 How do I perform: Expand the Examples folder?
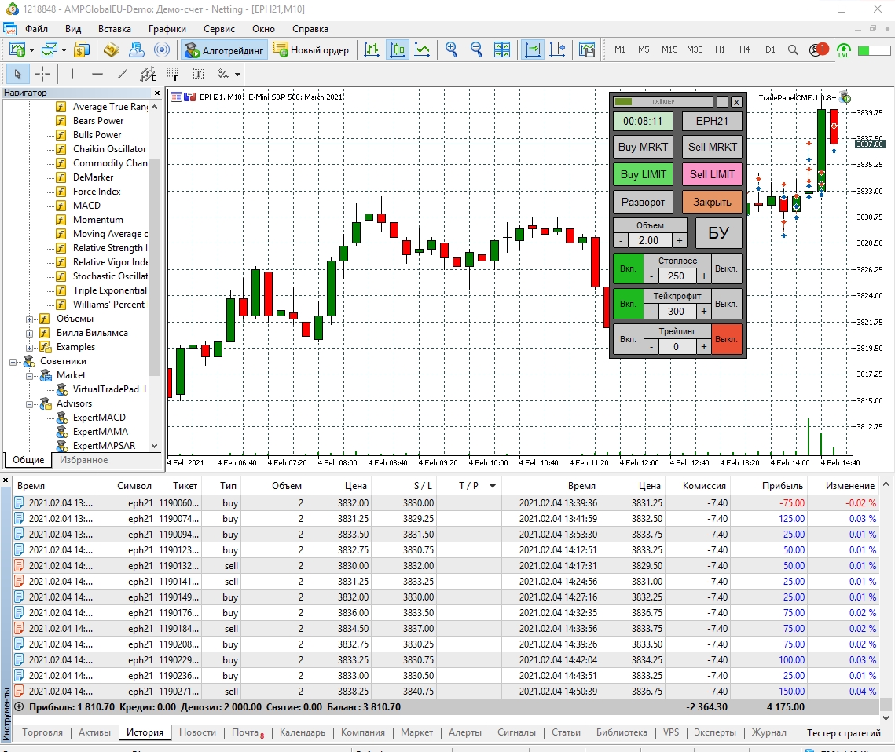pyautogui.click(x=29, y=348)
